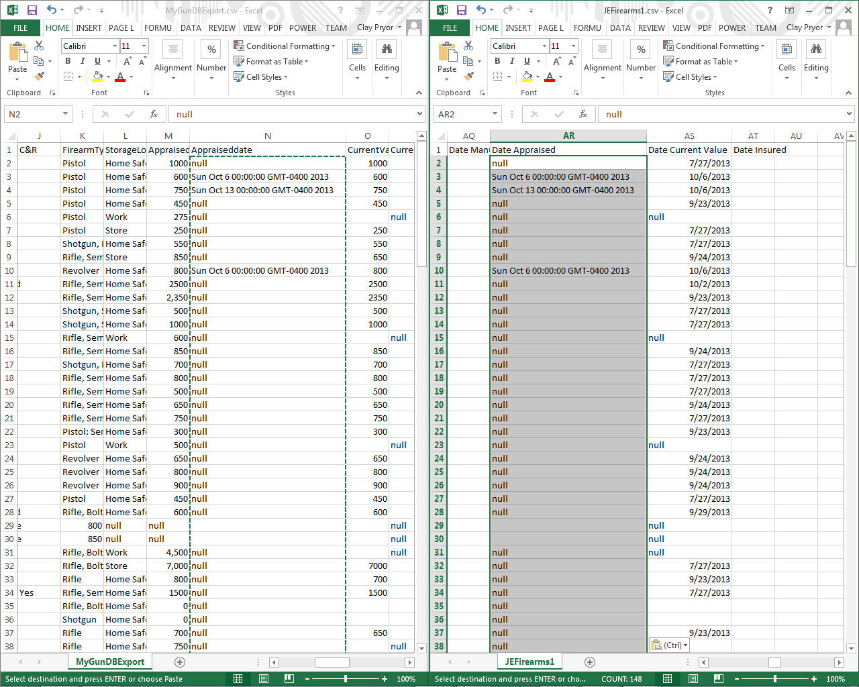Click Save icon in JEFirearms1 window
The height and width of the screenshot is (687, 859).
(461, 10)
